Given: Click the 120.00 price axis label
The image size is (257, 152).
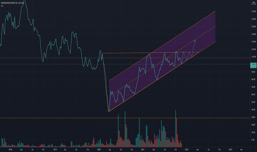Looking at the screenshot, I should click(x=254, y=49).
